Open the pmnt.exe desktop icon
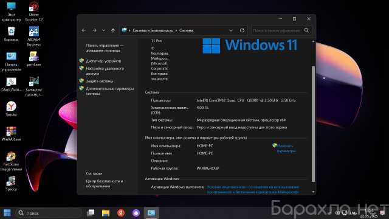Image resolution: width=389 pixels, height=219 pixels. [x=34, y=59]
